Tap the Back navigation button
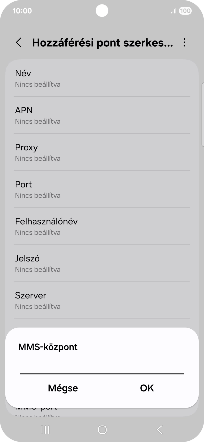 (159, 430)
